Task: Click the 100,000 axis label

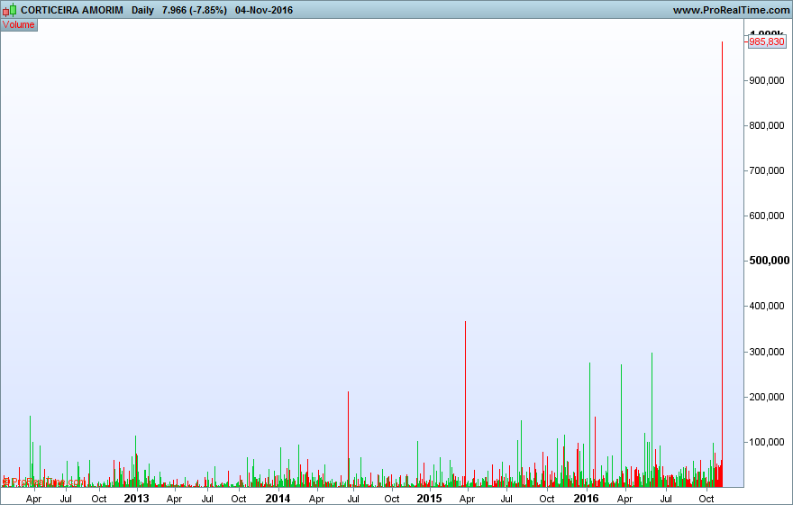Action: [767, 442]
